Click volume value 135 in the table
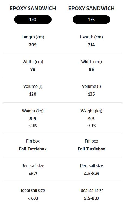125x209 pixels. click(x=91, y=94)
